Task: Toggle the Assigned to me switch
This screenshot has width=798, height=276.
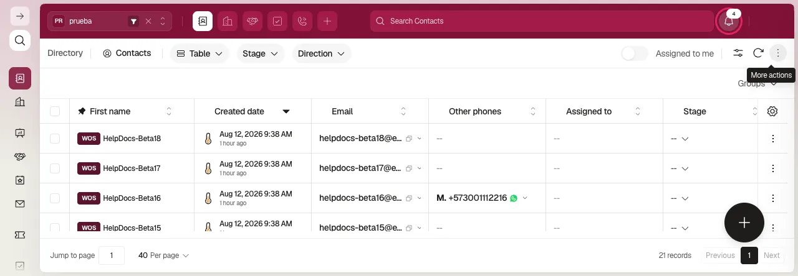Action: tap(635, 53)
